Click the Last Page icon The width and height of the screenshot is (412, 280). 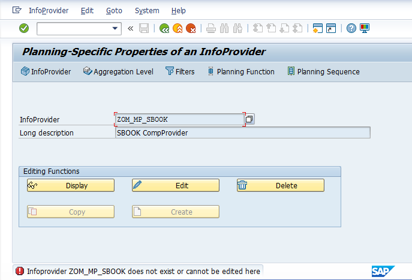(x=297, y=28)
